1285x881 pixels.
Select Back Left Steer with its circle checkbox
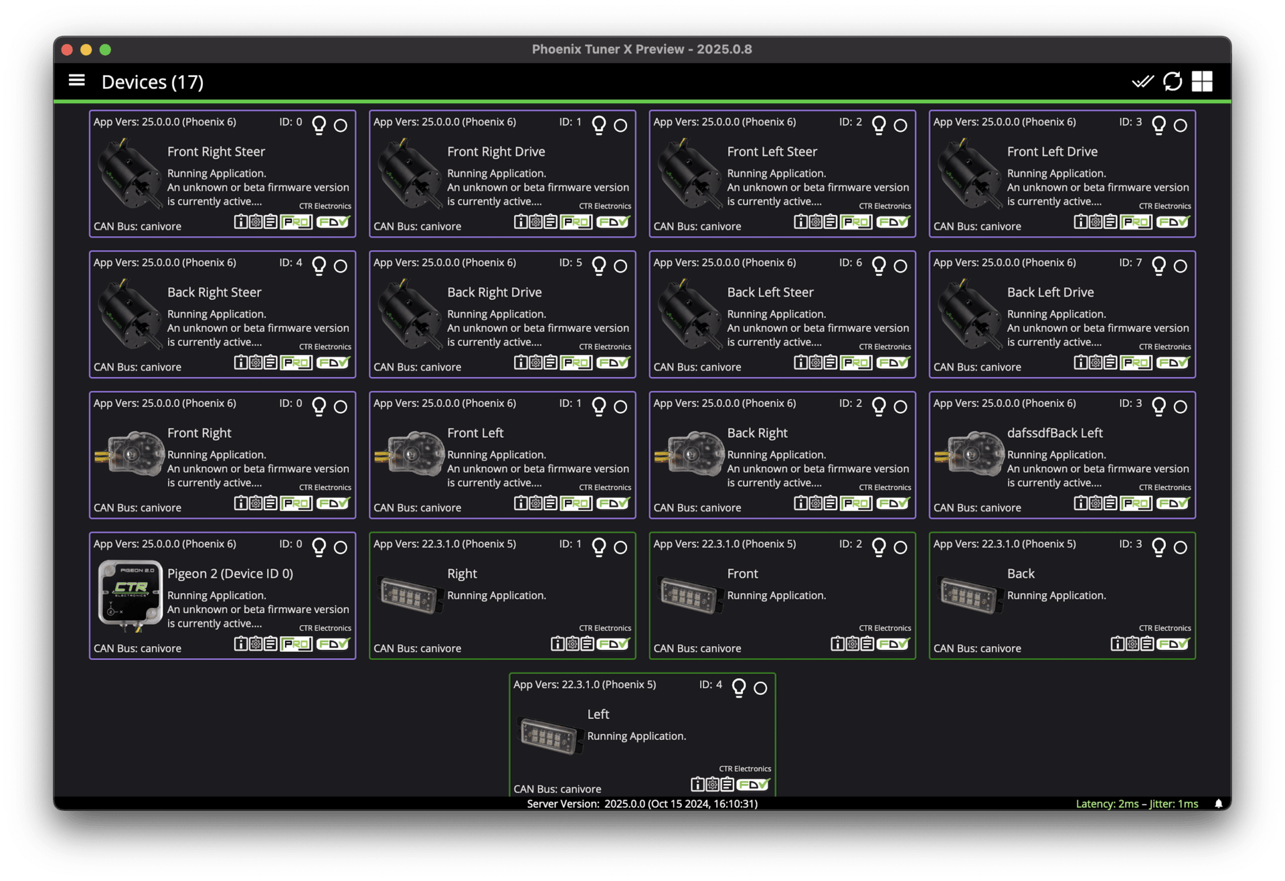(x=900, y=266)
